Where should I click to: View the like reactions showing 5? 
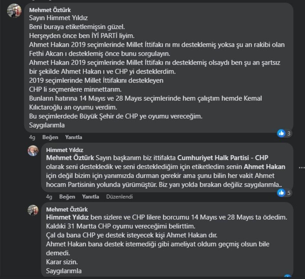284,193
